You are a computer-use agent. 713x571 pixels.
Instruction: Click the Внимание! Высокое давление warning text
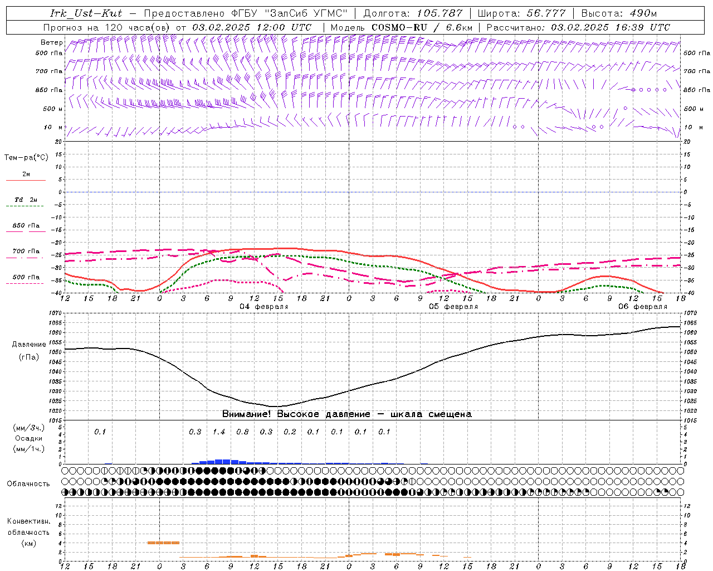346,414
